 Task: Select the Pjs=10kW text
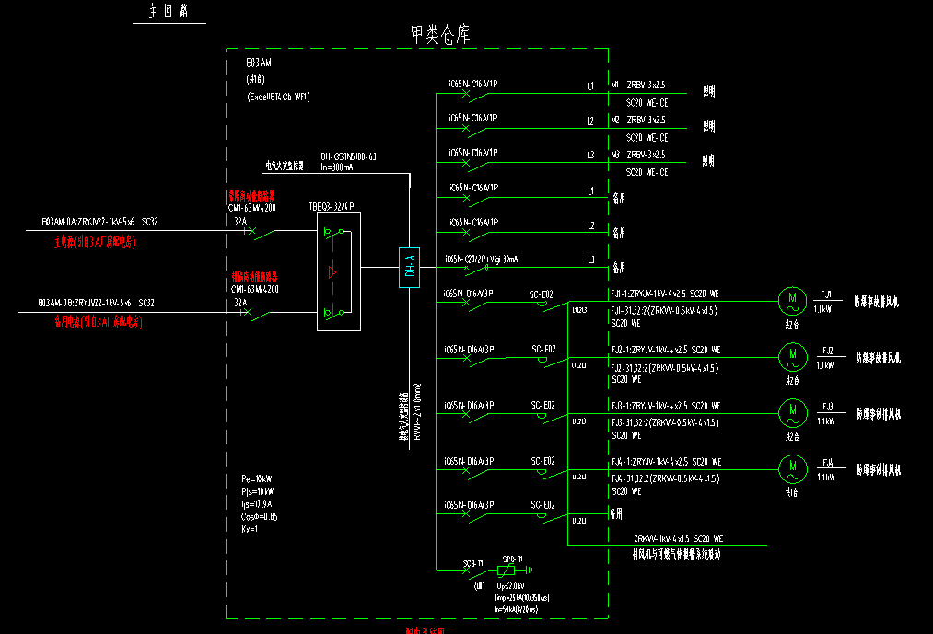pos(258,491)
